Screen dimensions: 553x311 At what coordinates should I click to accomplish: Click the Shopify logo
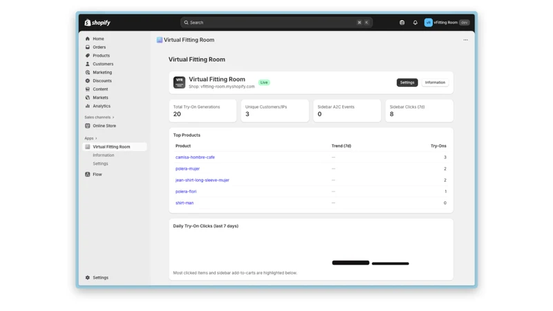tap(97, 23)
